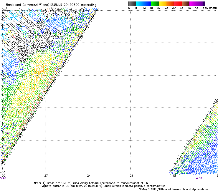The width and height of the screenshot is (218, 191).
Task: Click the brown 35-40 knots legend color
Action: pyautogui.click(x=186, y=4)
